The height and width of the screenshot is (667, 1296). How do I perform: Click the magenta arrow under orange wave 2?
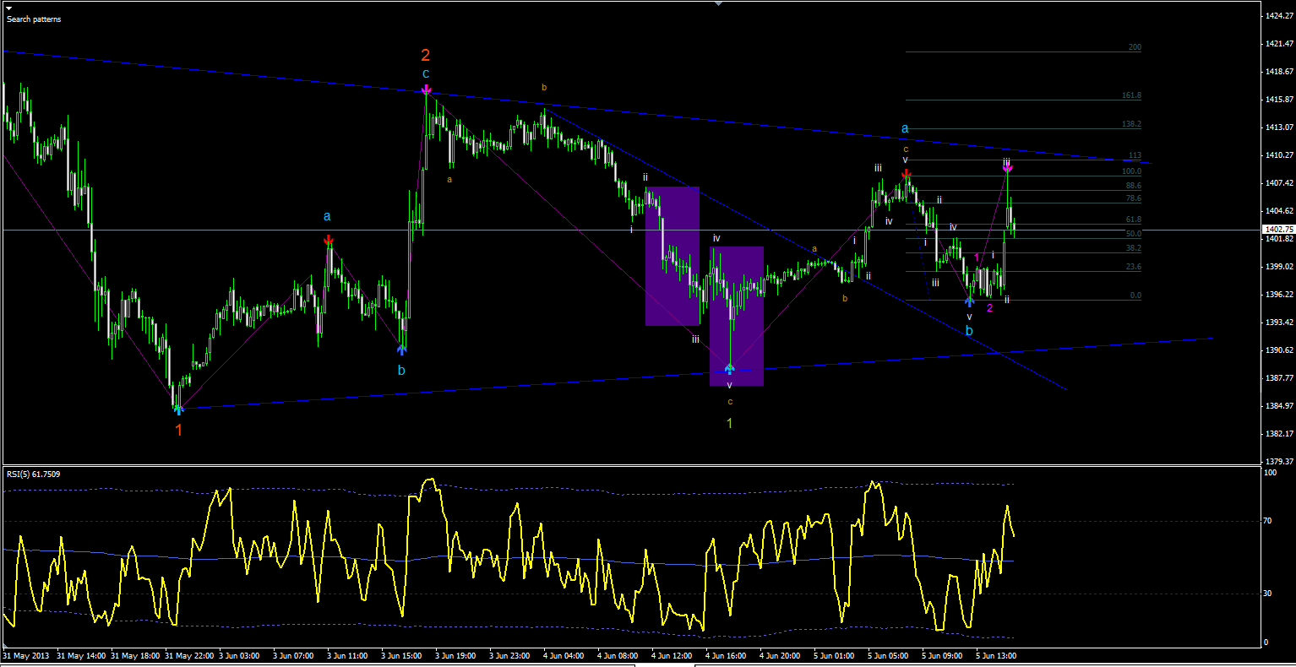(427, 89)
